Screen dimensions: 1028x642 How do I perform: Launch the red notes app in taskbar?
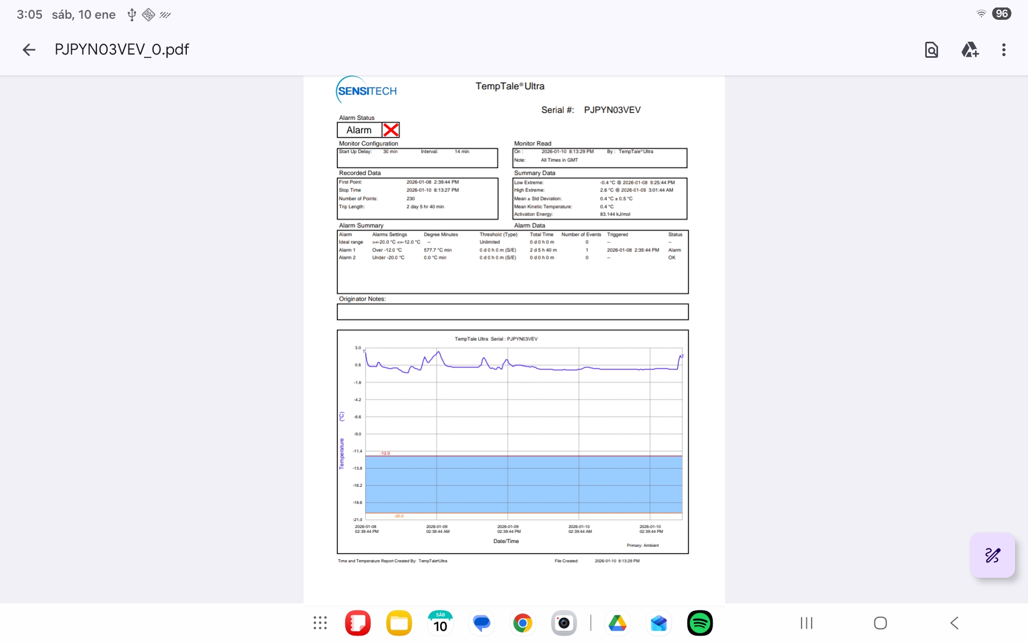(358, 623)
